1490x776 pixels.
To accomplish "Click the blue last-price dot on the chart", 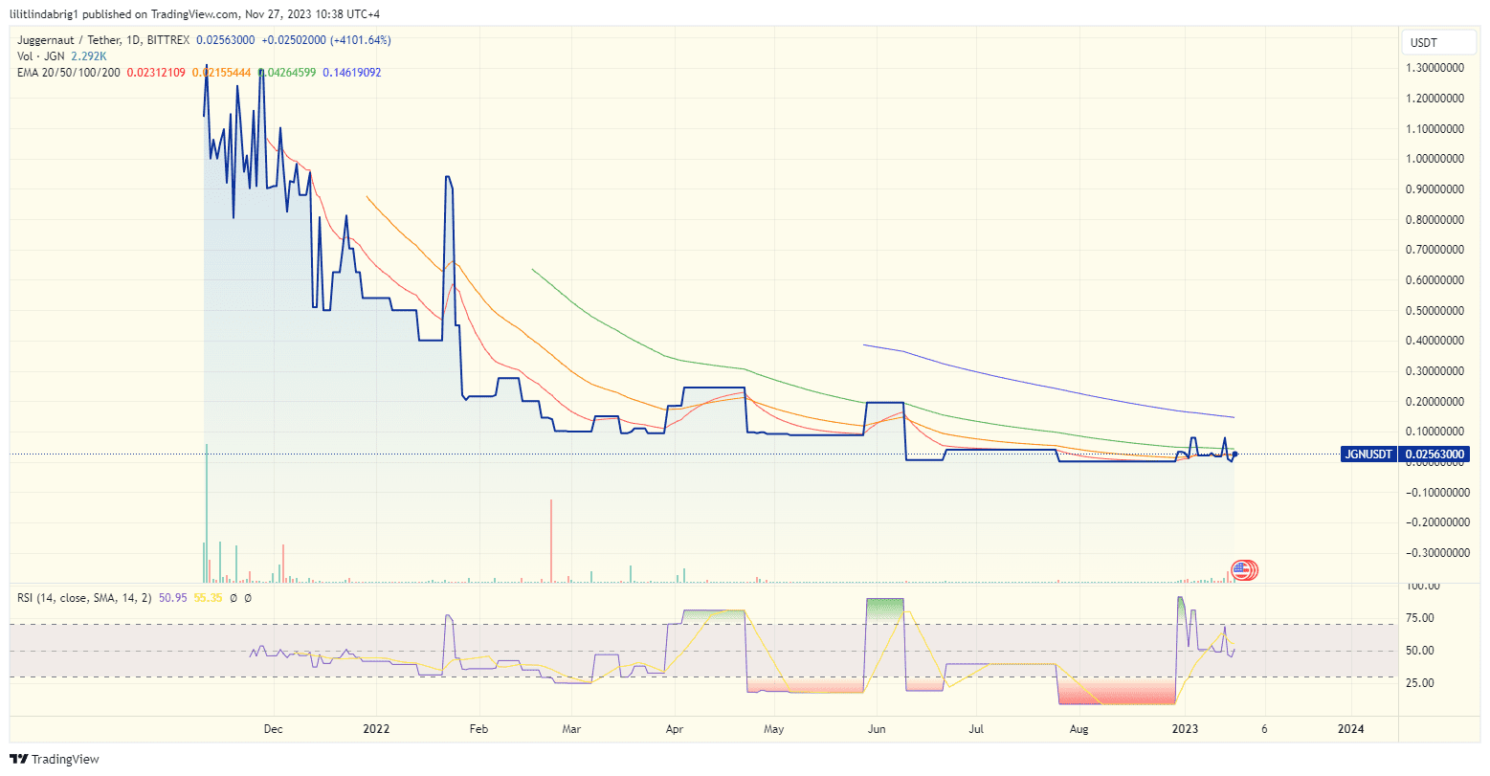I will pyautogui.click(x=1234, y=455).
